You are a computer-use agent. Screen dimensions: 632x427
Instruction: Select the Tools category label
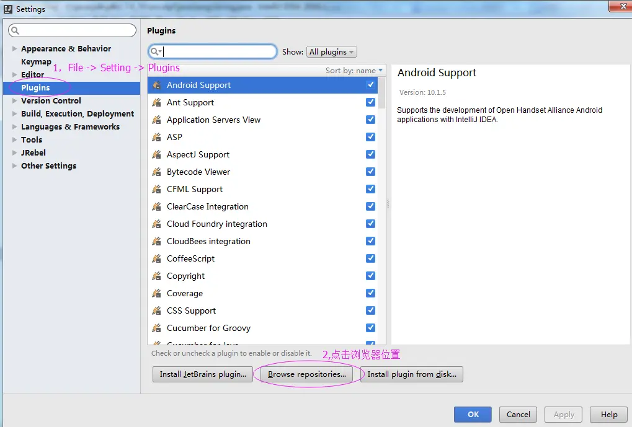click(x=32, y=140)
